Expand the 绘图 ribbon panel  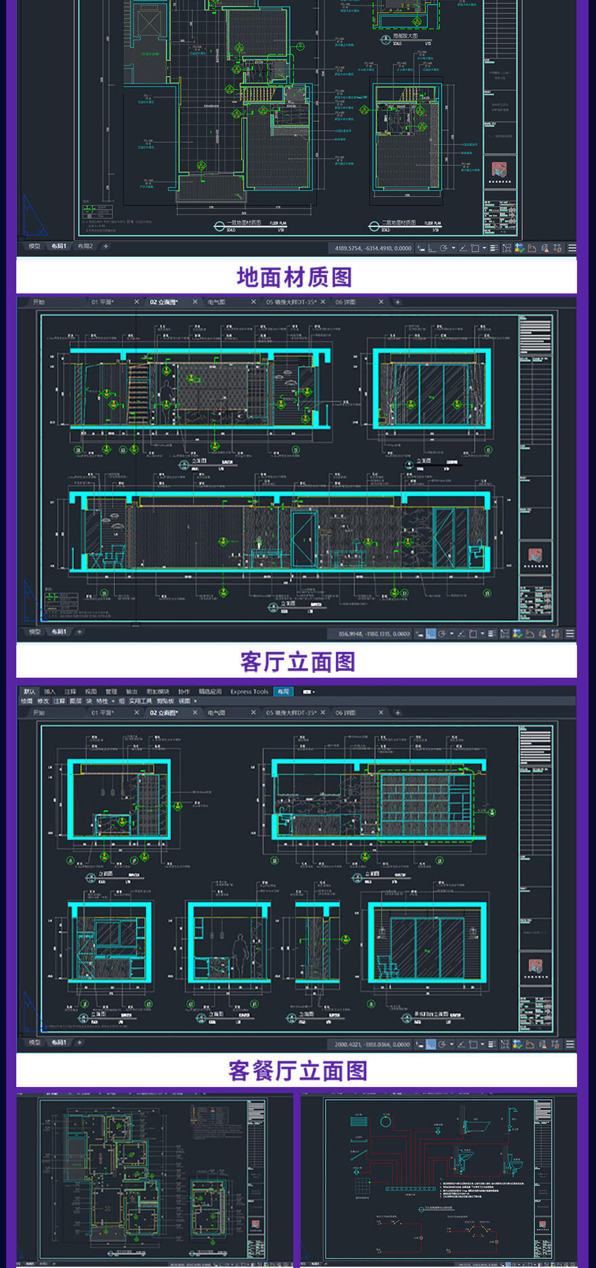coord(26,701)
